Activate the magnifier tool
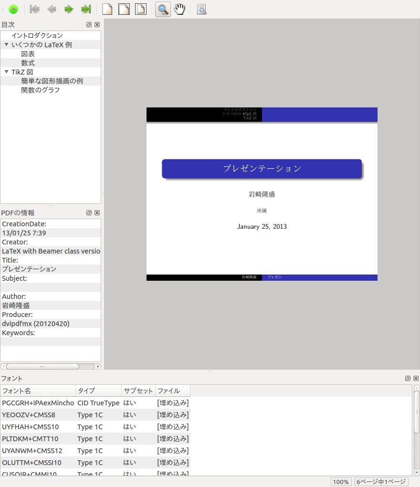420x487 pixels. pos(163,10)
